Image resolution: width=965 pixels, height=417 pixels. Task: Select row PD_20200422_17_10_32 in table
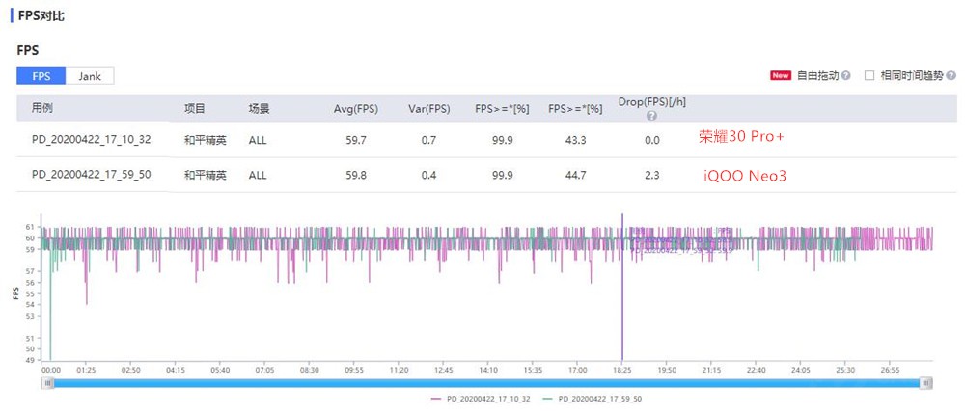[486, 140]
